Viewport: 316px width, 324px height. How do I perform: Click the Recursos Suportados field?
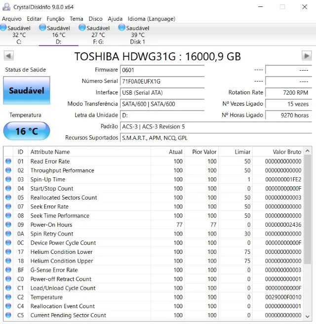(216, 138)
